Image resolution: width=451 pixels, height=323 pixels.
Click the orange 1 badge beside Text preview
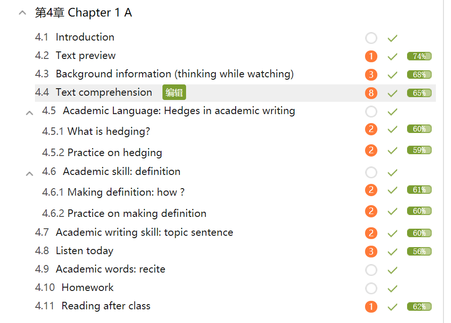pyautogui.click(x=371, y=57)
